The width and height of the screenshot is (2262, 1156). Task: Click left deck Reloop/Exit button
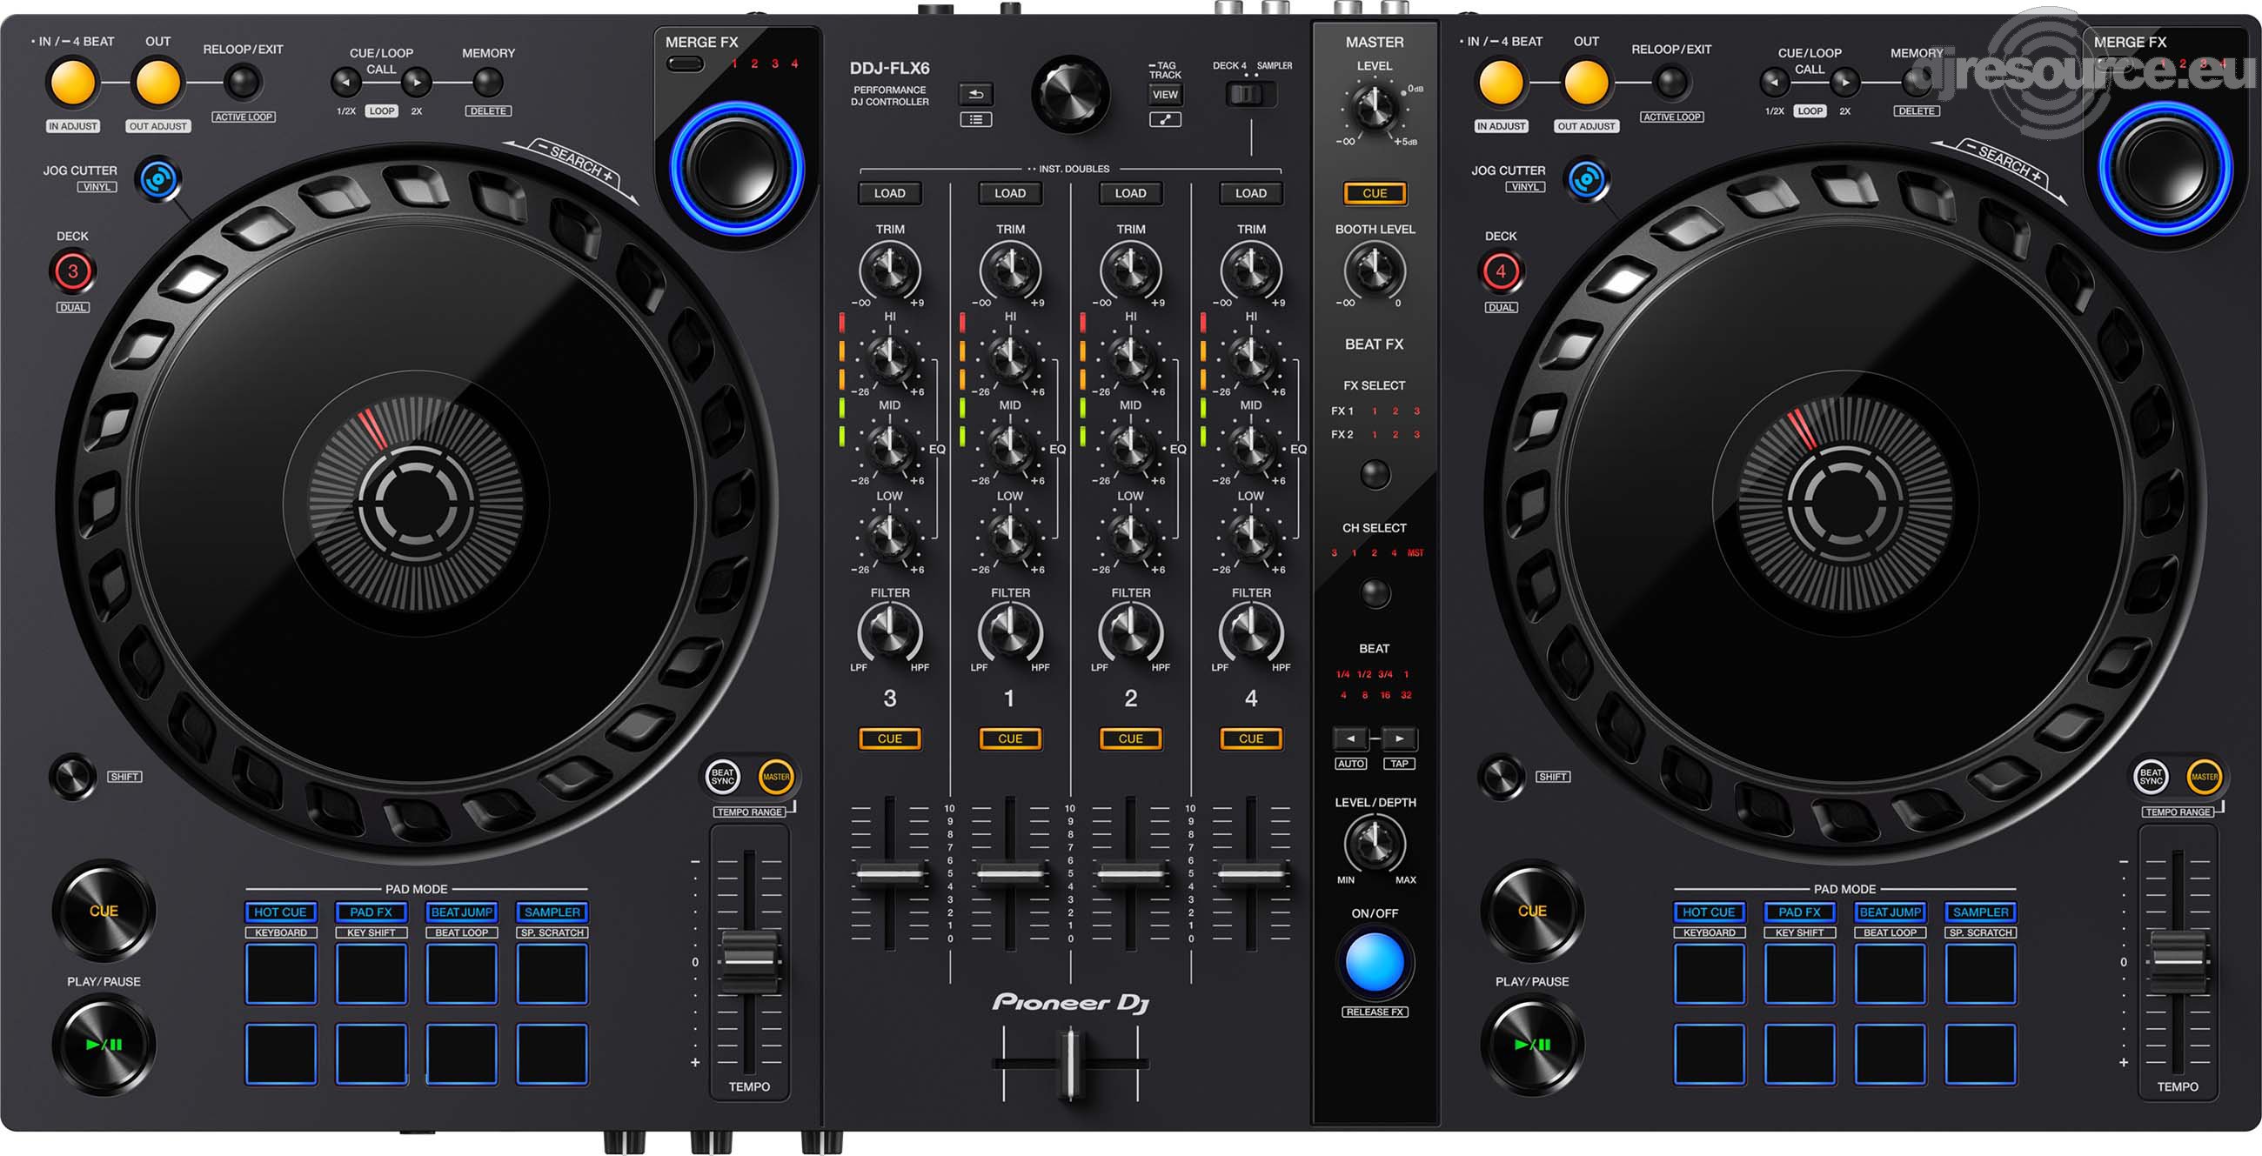pos(243,83)
